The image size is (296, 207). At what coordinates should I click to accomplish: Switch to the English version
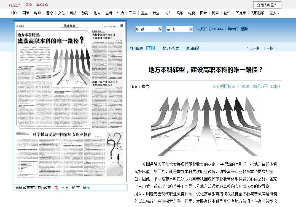tap(42, 5)
